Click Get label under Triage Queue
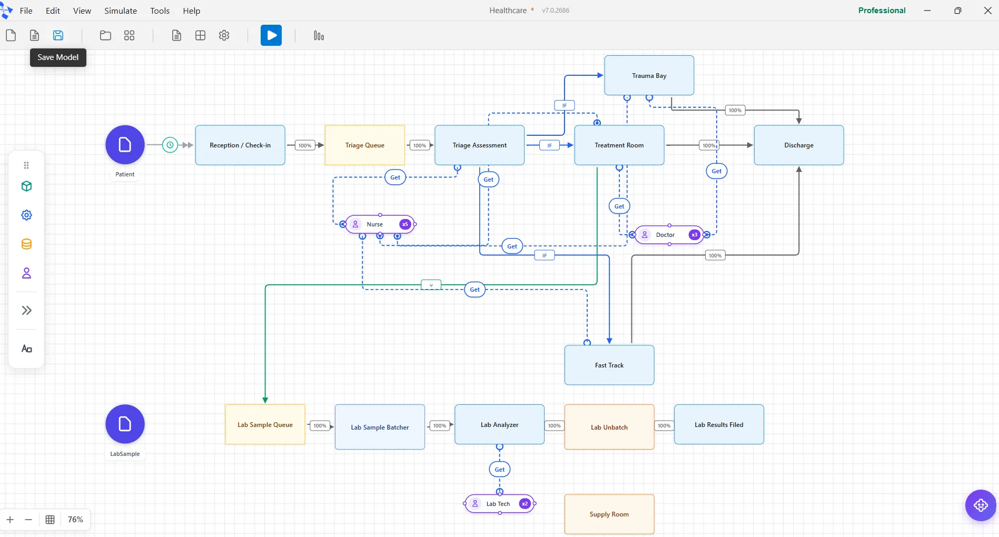Viewport: 999px width, 537px height. point(395,177)
